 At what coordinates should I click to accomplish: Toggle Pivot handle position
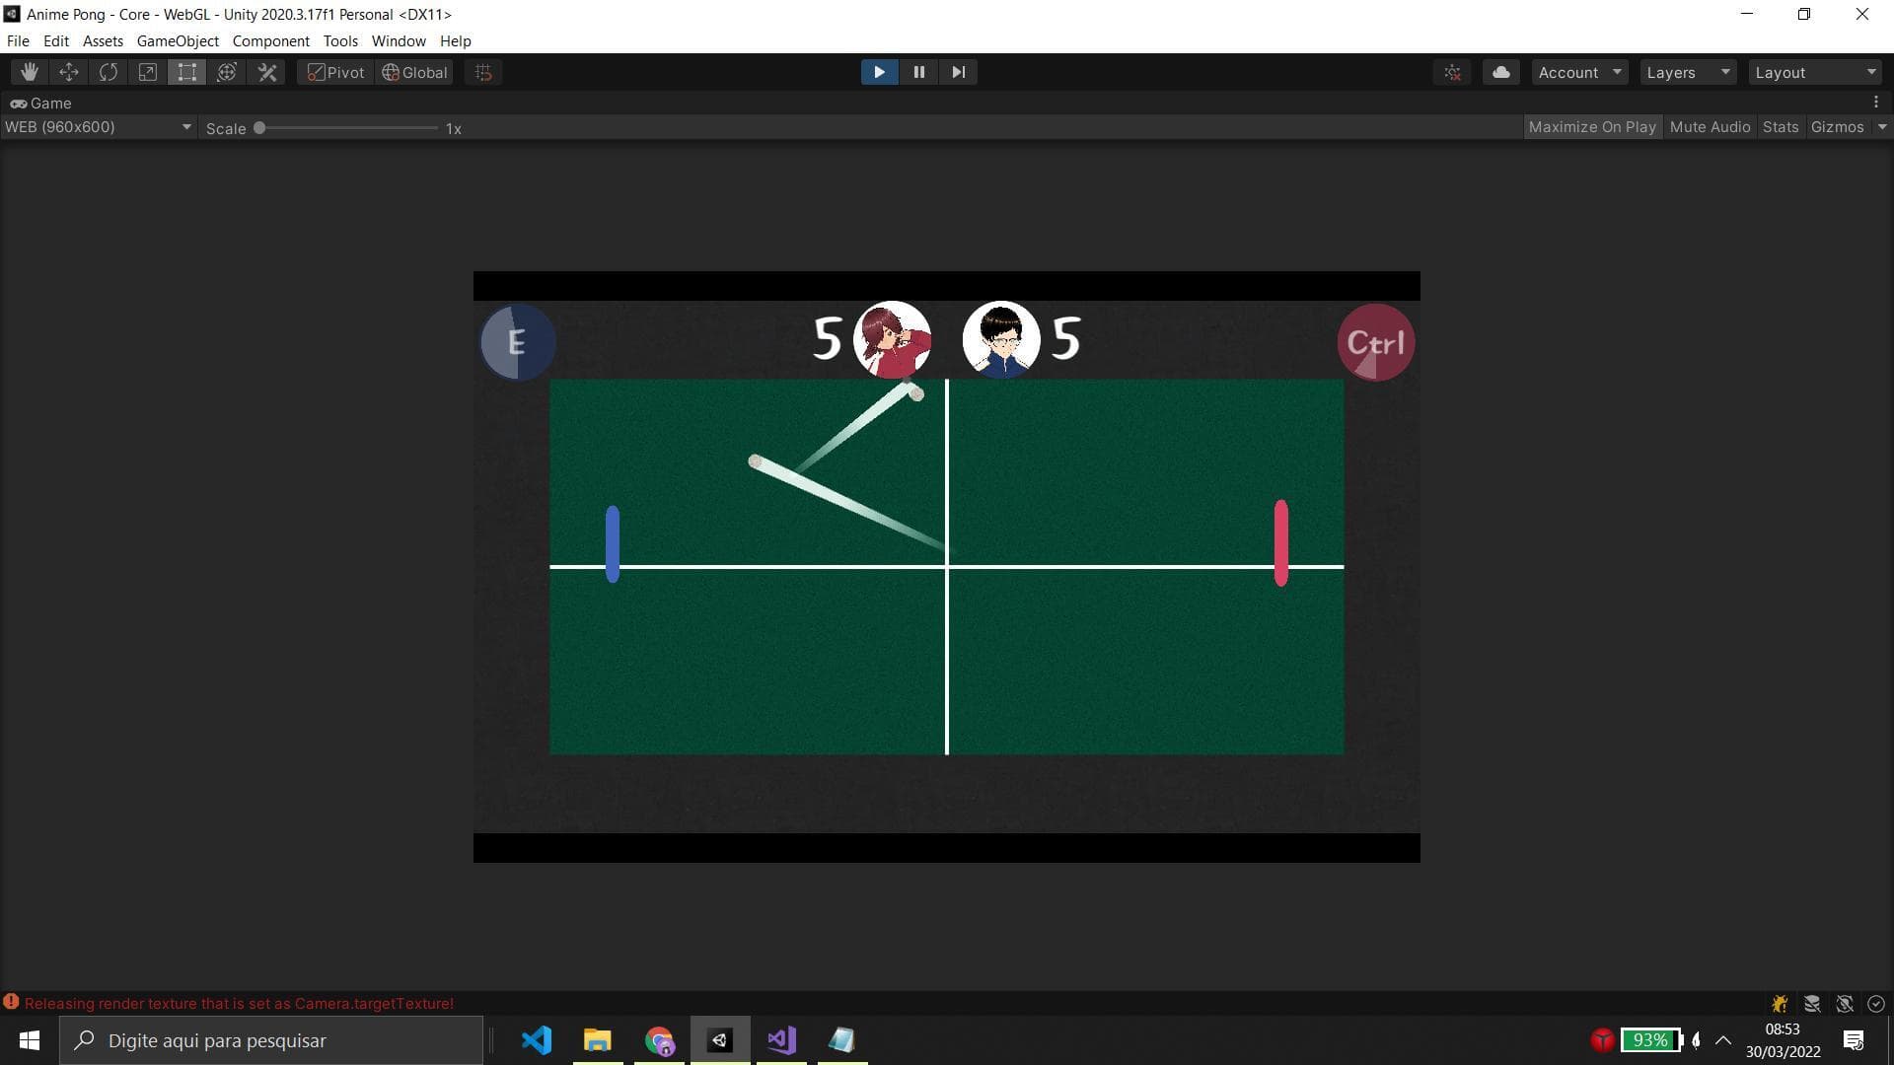[x=335, y=72]
